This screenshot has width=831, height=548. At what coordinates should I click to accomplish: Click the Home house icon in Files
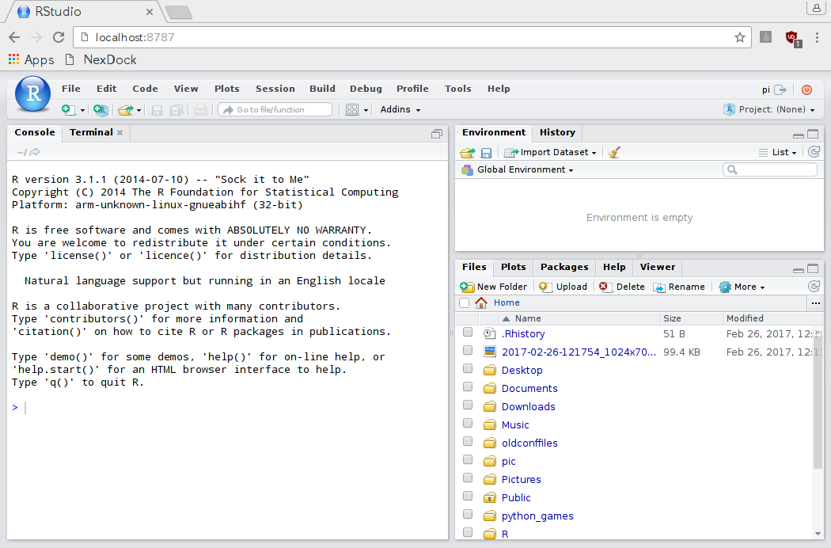click(481, 303)
